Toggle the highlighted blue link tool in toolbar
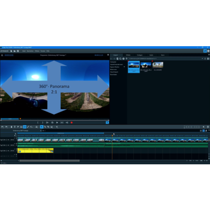Image resolution: width=210 pixels, height=210 pixels. tap(25, 127)
